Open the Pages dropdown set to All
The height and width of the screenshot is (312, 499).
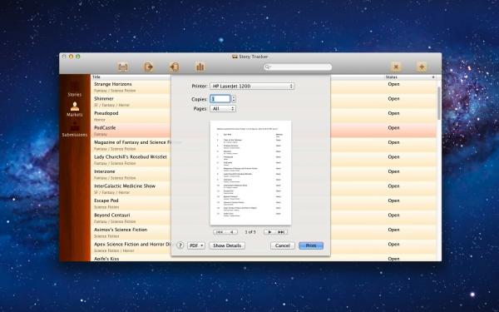223,108
